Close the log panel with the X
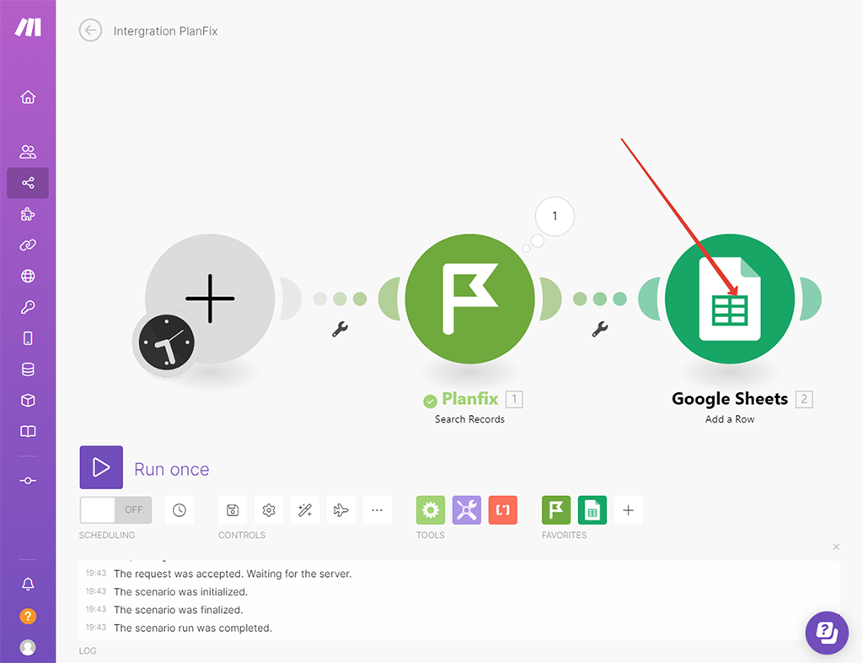863x663 pixels. pos(836,547)
